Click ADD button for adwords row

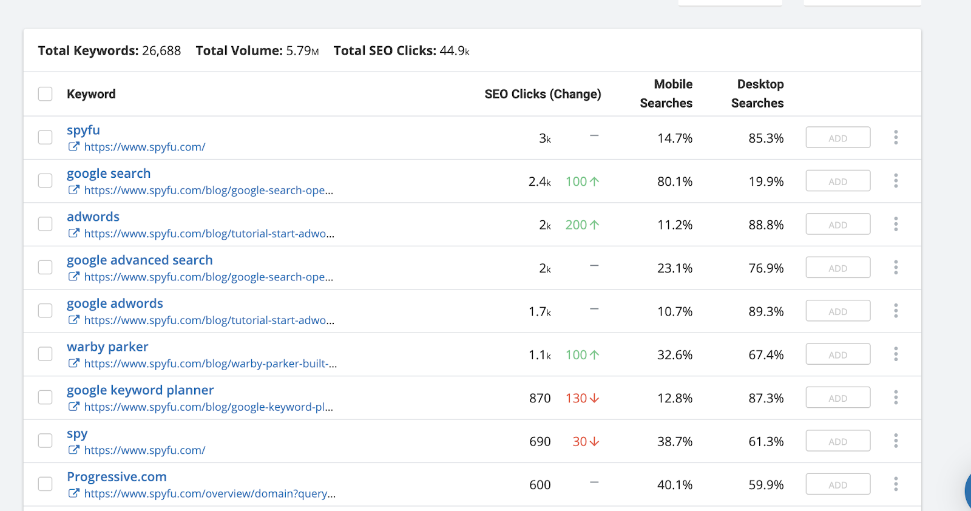[x=838, y=225]
